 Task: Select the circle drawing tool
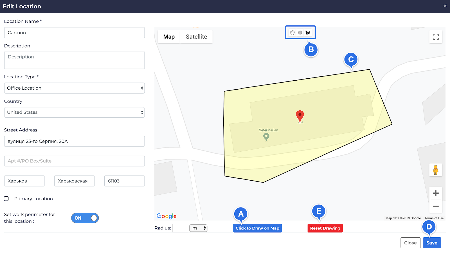[300, 33]
